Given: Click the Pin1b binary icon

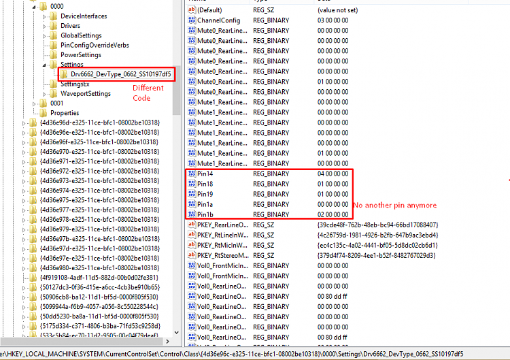Looking at the screenshot, I should click(x=192, y=214).
